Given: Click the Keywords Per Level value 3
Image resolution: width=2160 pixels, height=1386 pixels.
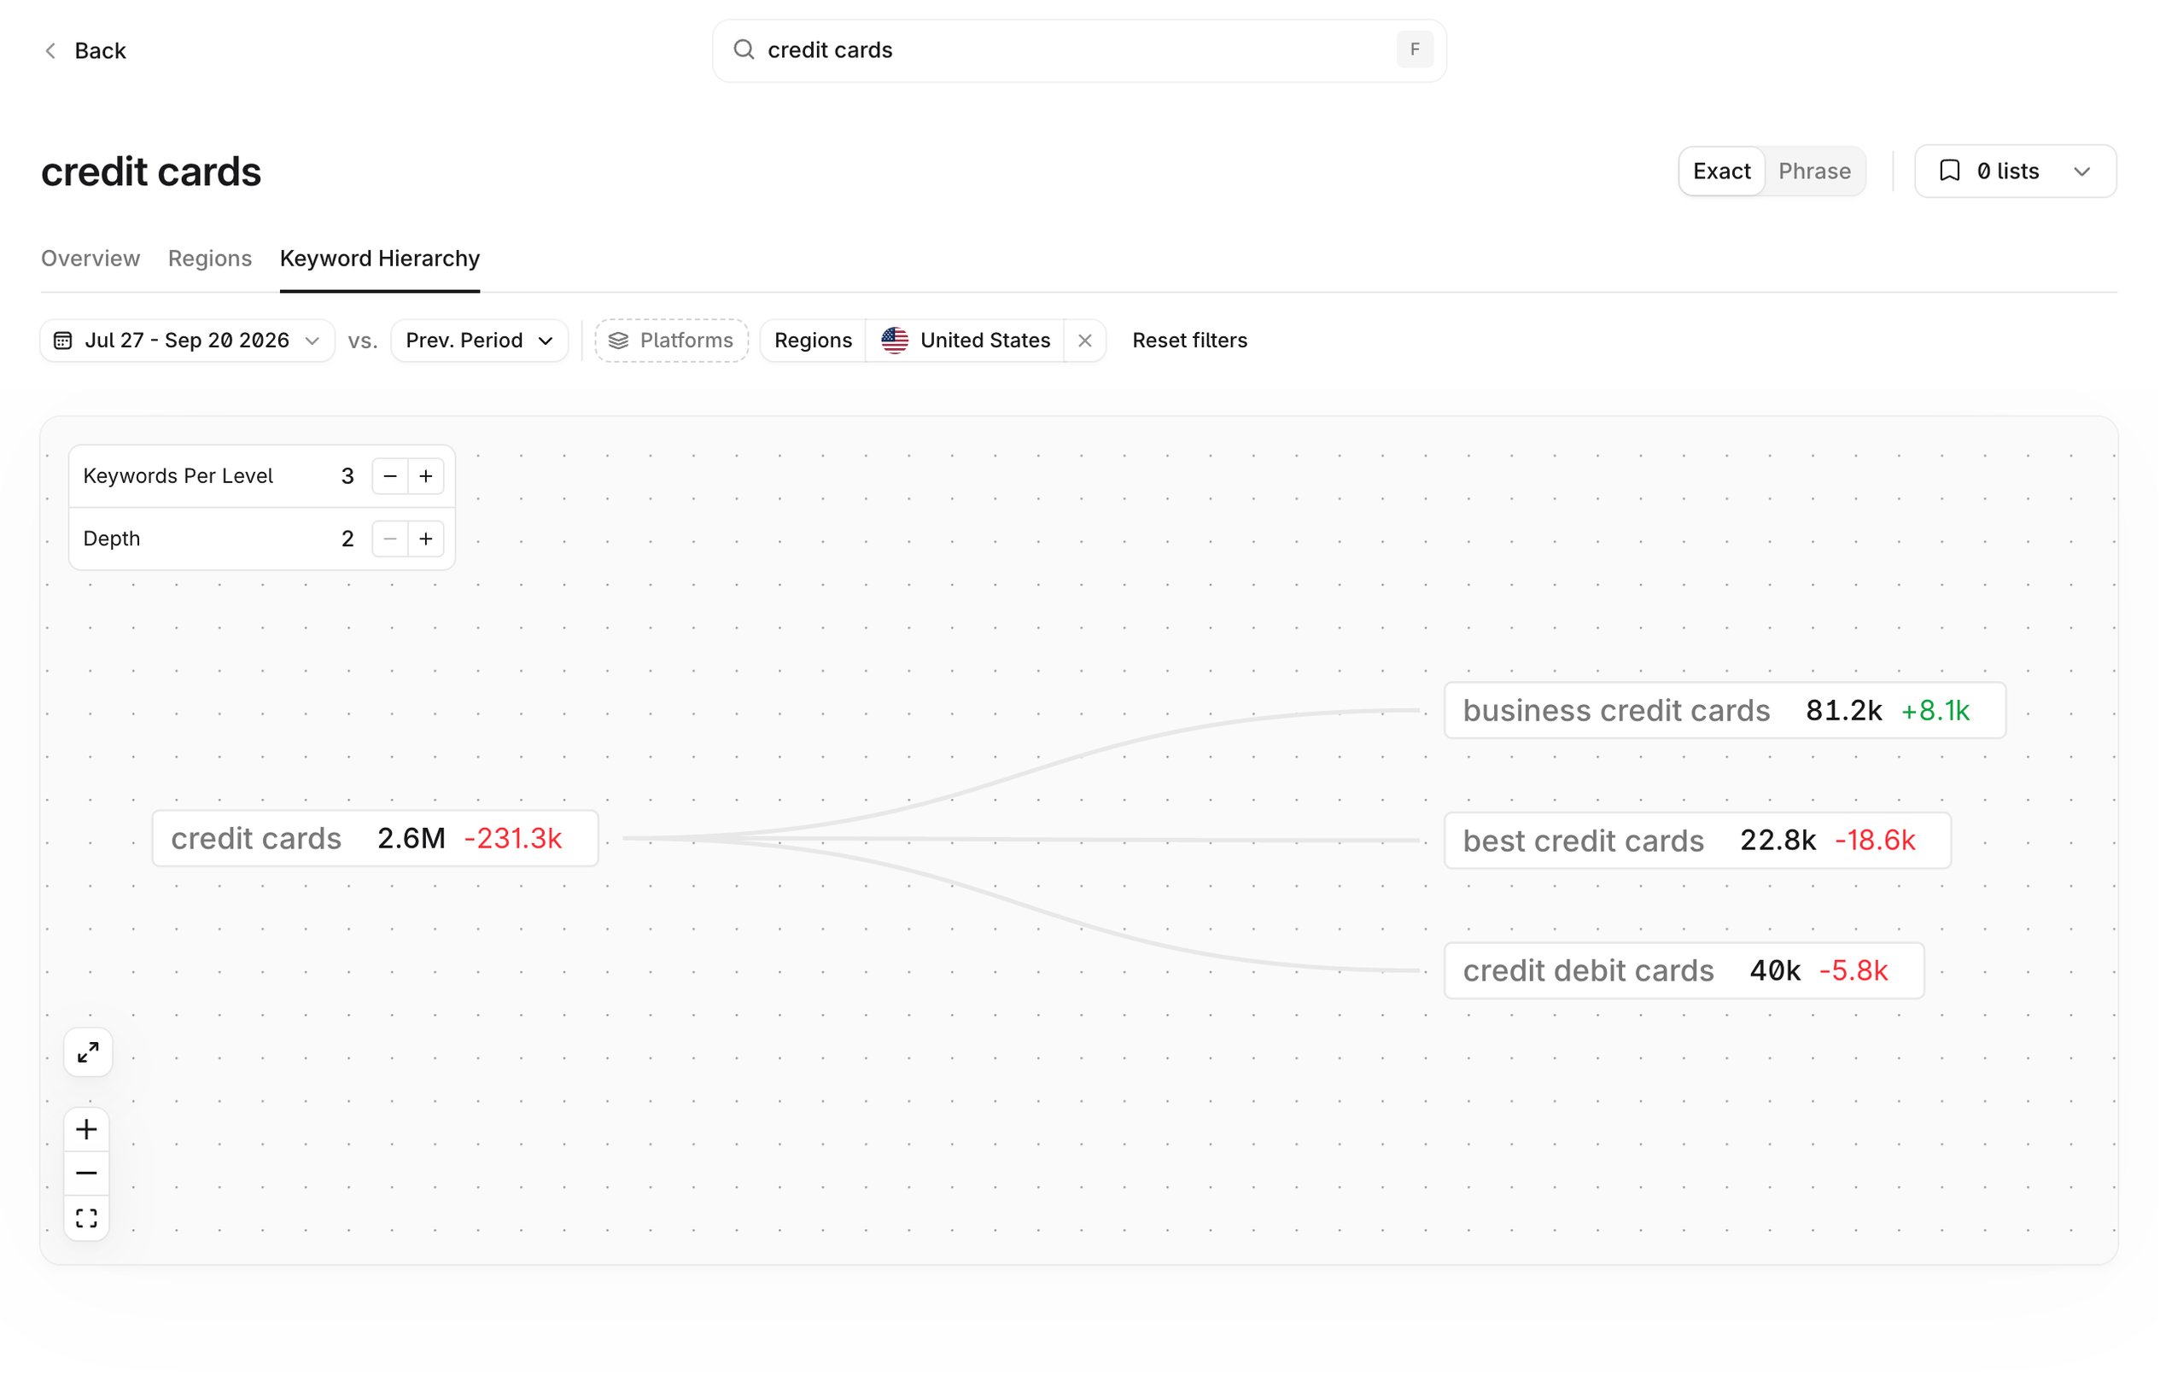Looking at the screenshot, I should pos(347,476).
